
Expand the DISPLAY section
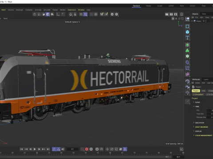[x=198, y=131]
